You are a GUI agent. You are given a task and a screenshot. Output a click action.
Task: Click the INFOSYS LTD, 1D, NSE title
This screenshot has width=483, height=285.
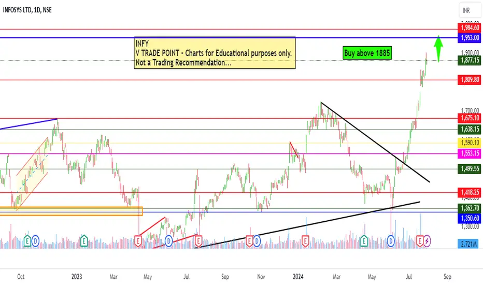[27, 10]
